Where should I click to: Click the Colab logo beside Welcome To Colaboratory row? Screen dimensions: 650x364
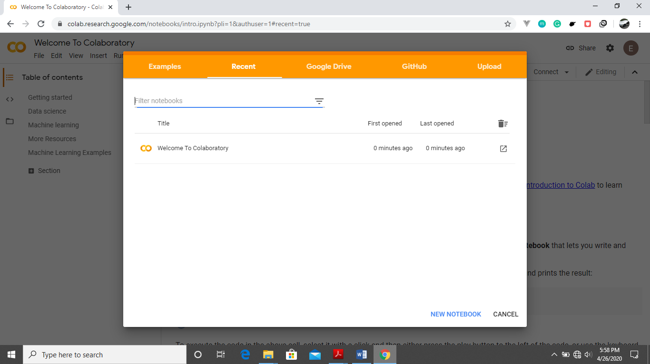coord(146,148)
